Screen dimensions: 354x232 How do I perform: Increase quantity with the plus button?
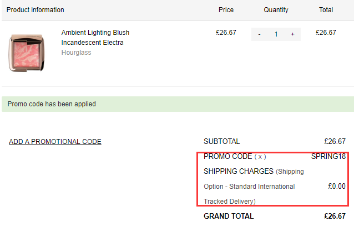[292, 34]
